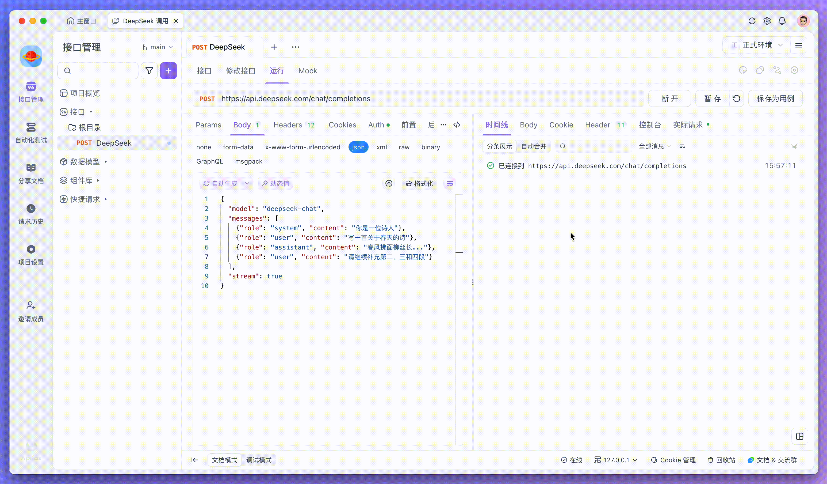Open 请求历史 in the sidebar
This screenshot has height=484, width=827.
point(31,214)
